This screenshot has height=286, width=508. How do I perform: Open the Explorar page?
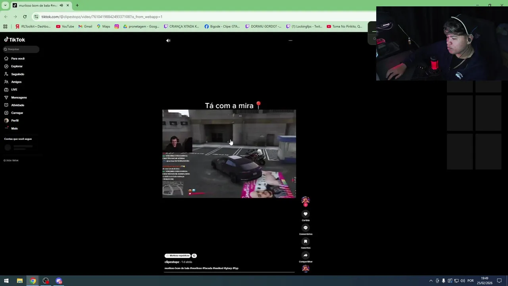click(13, 66)
